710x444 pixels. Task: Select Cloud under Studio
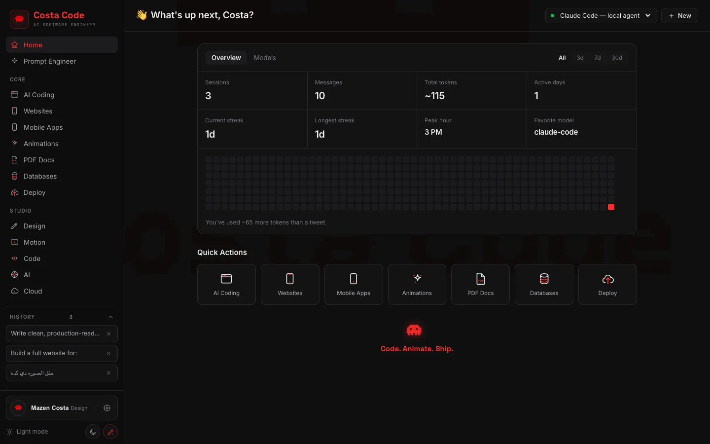point(62,291)
